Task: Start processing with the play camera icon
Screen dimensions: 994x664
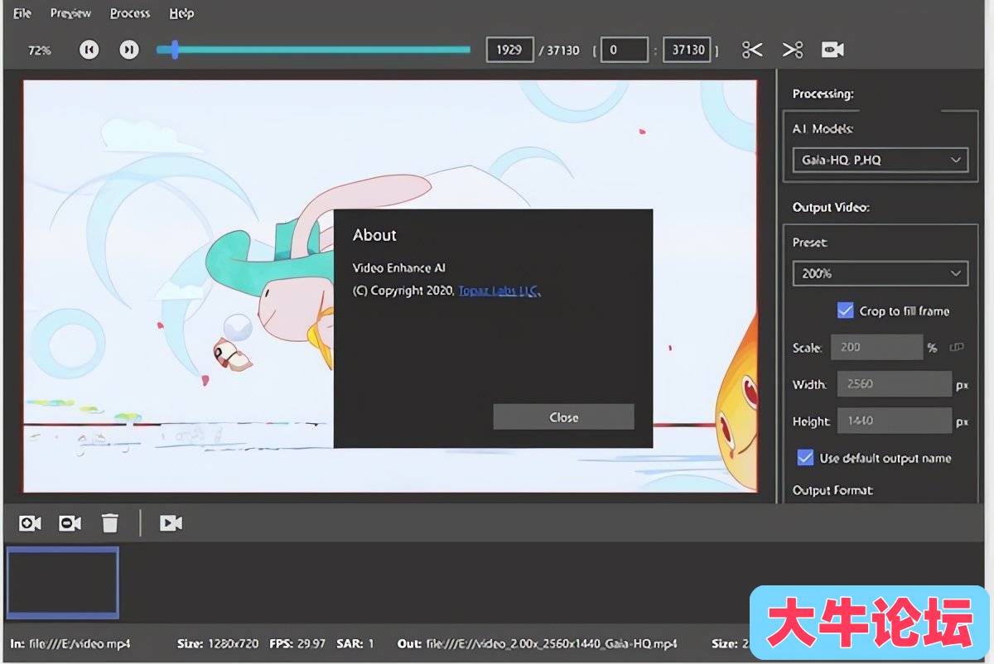Action: (171, 523)
